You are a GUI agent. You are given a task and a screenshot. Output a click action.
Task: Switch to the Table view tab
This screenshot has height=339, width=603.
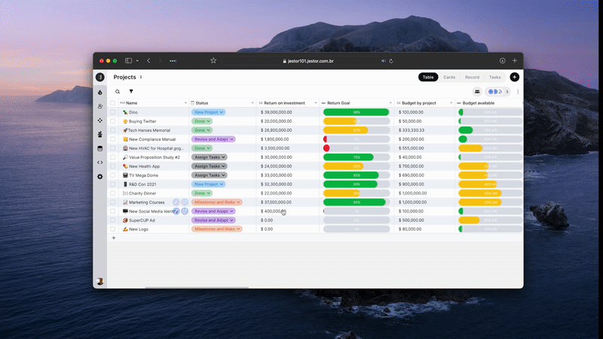428,78
